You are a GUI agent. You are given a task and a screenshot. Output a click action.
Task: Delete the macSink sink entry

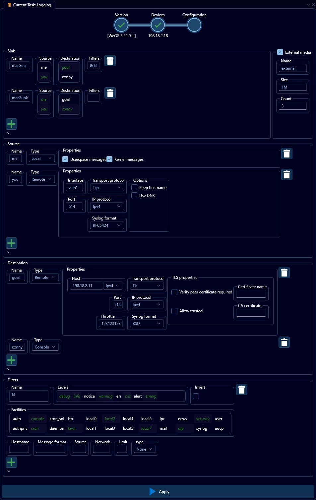(x=110, y=61)
